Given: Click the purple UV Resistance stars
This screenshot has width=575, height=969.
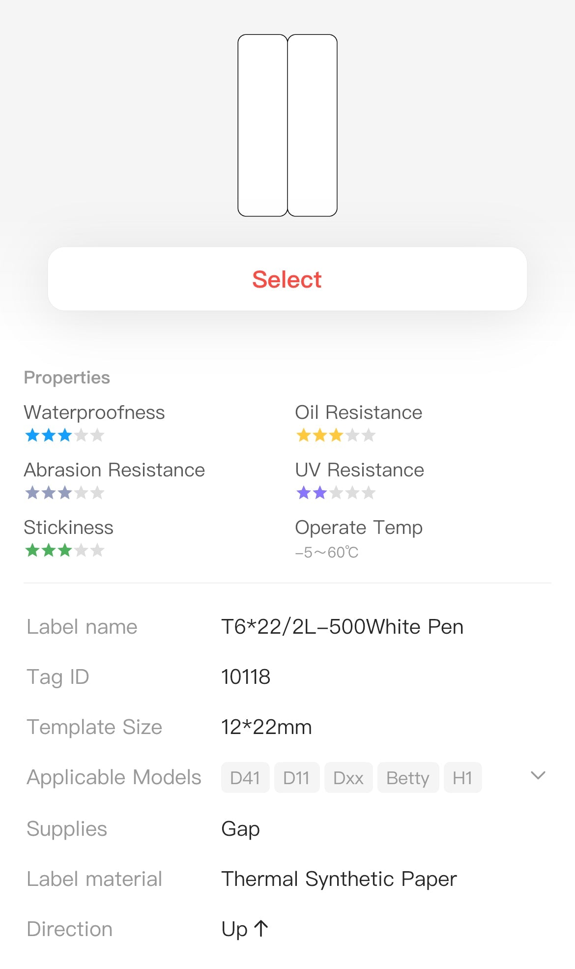Looking at the screenshot, I should pyautogui.click(x=336, y=493).
